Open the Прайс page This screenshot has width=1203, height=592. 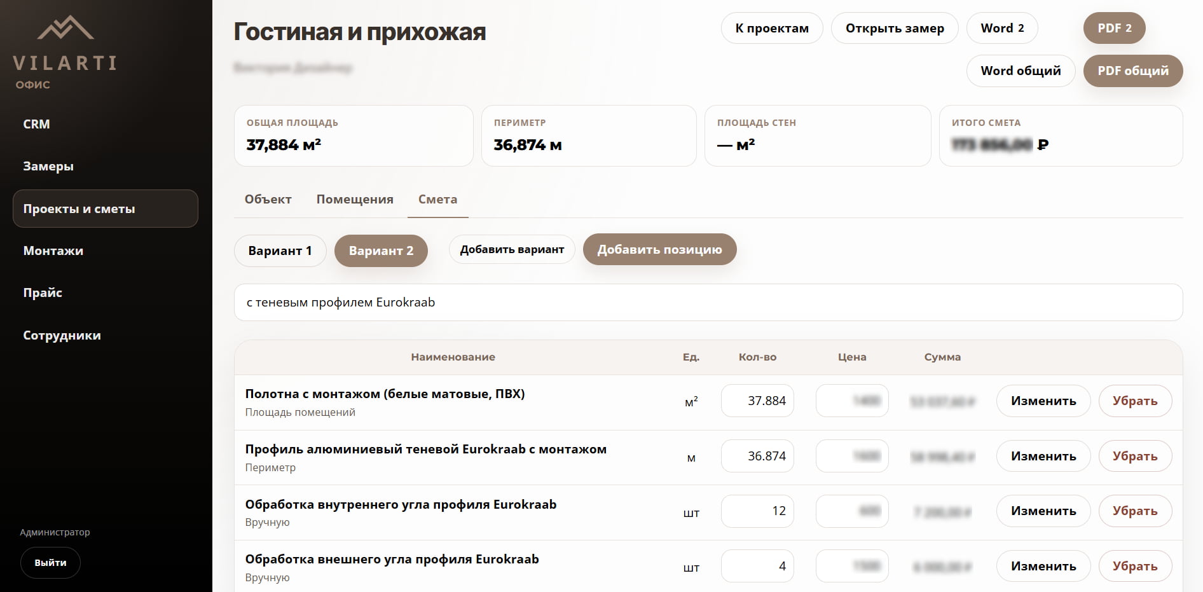43,293
